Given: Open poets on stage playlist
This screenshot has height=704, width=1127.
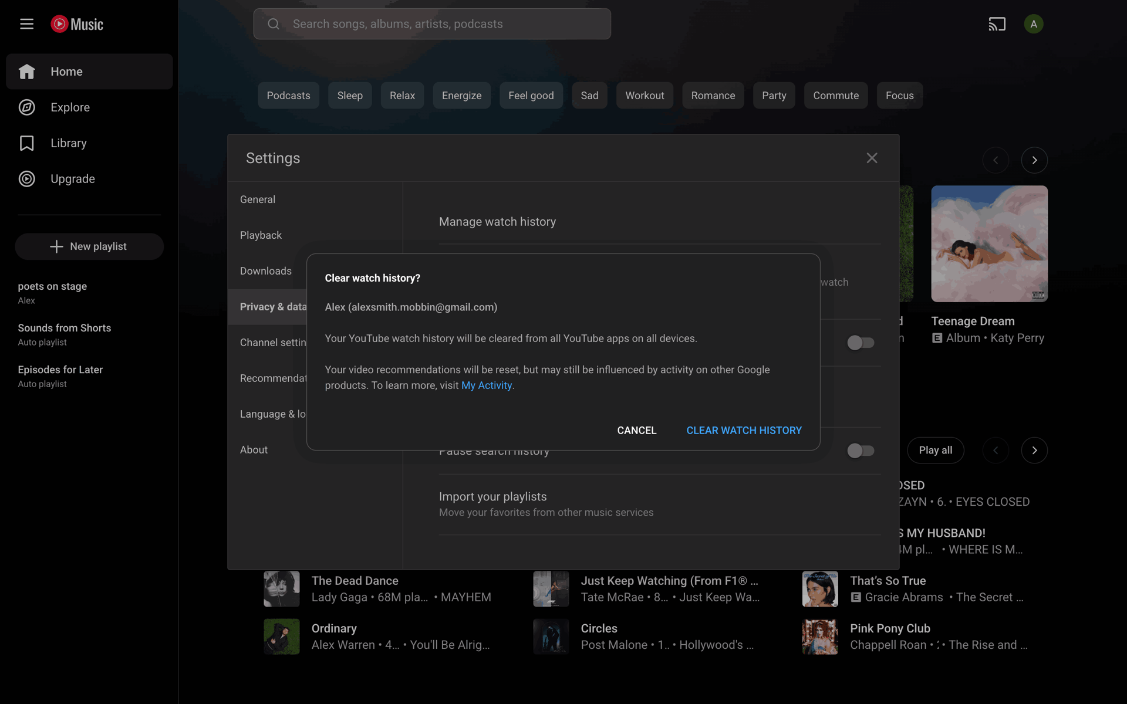Looking at the screenshot, I should (x=89, y=293).
